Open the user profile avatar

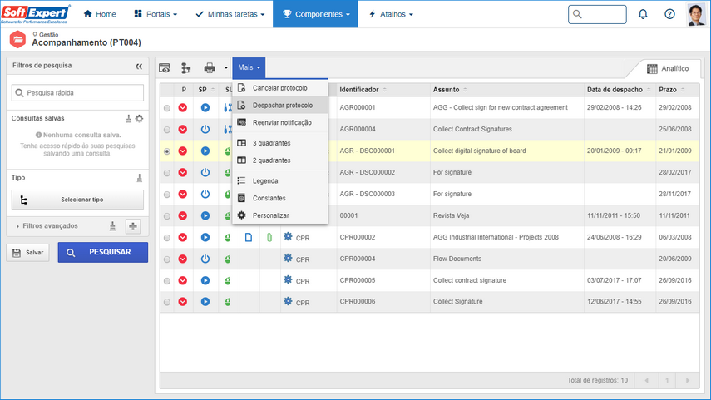(x=696, y=14)
